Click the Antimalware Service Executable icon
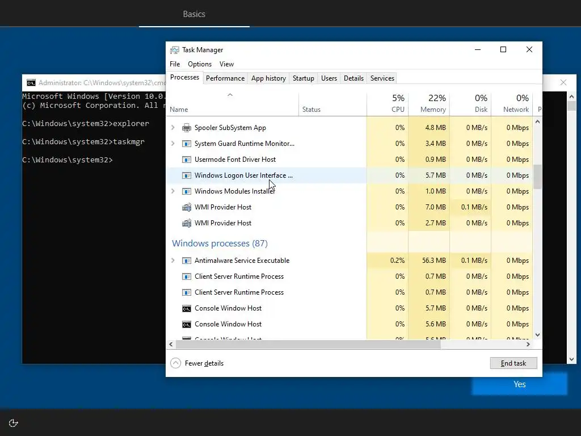Screen dimensions: 581x436 click(186, 261)
